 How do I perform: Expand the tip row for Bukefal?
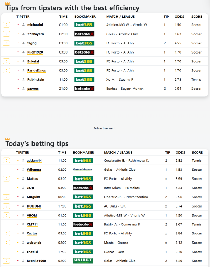point(6,61)
